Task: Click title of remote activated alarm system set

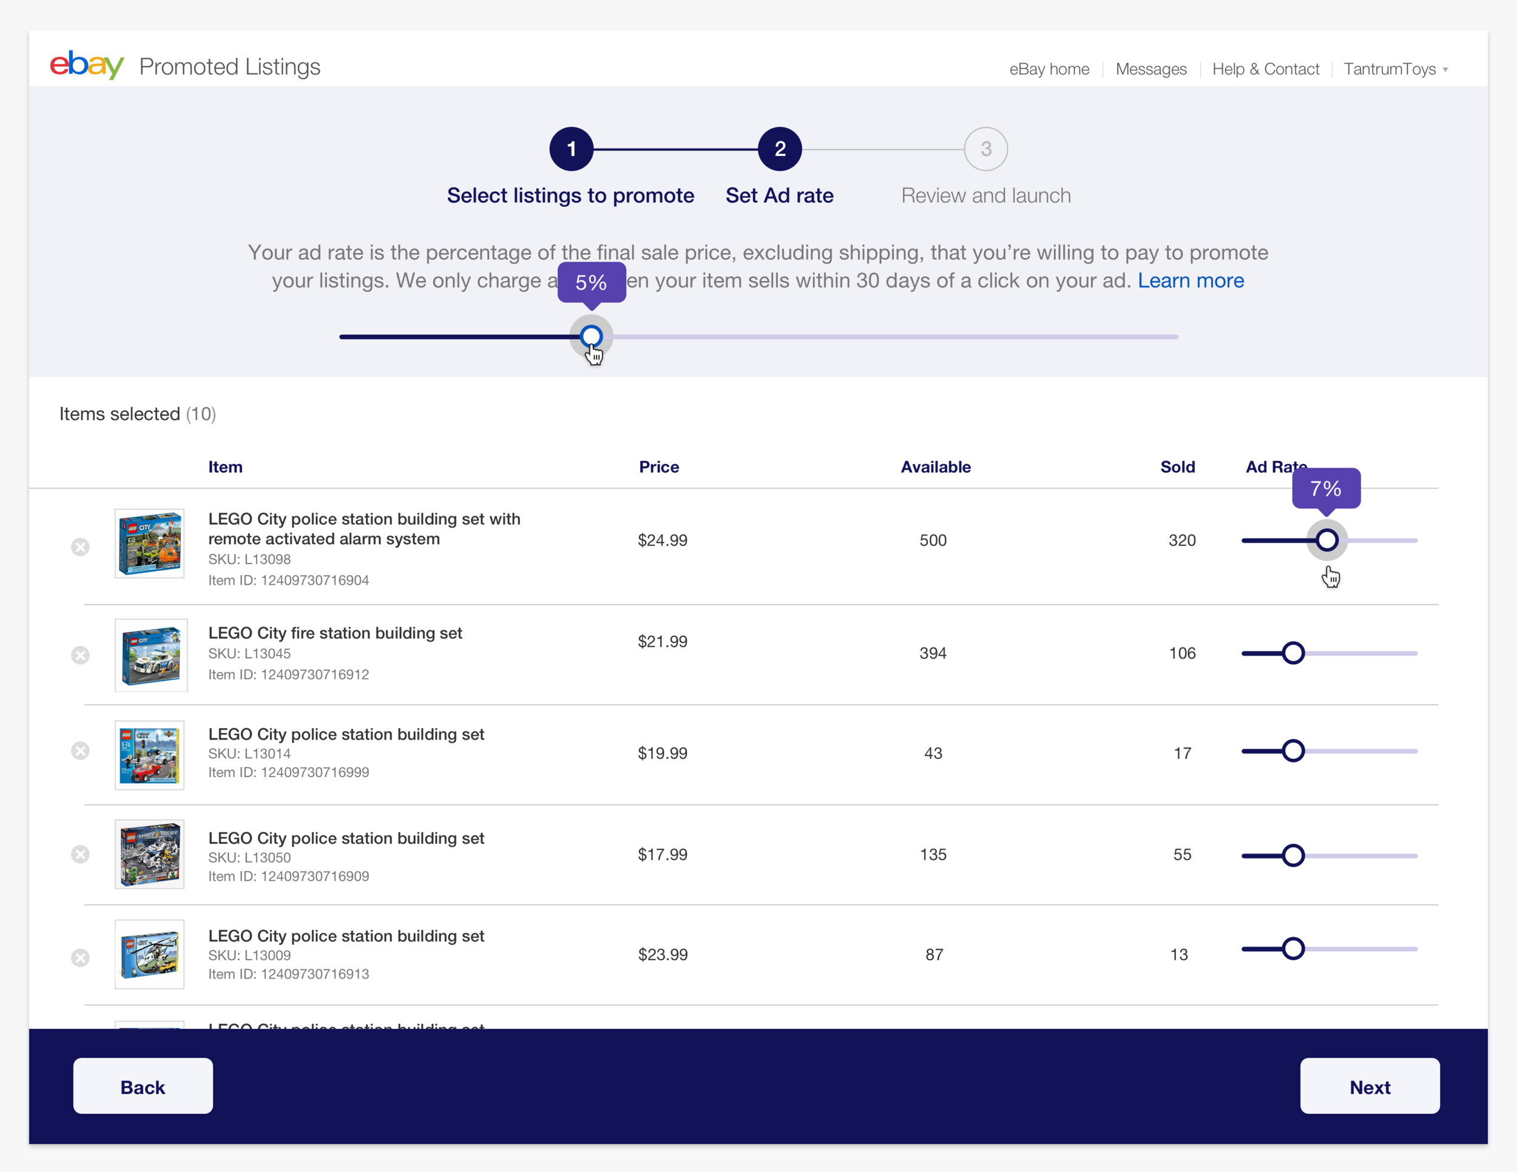Action: tap(364, 528)
